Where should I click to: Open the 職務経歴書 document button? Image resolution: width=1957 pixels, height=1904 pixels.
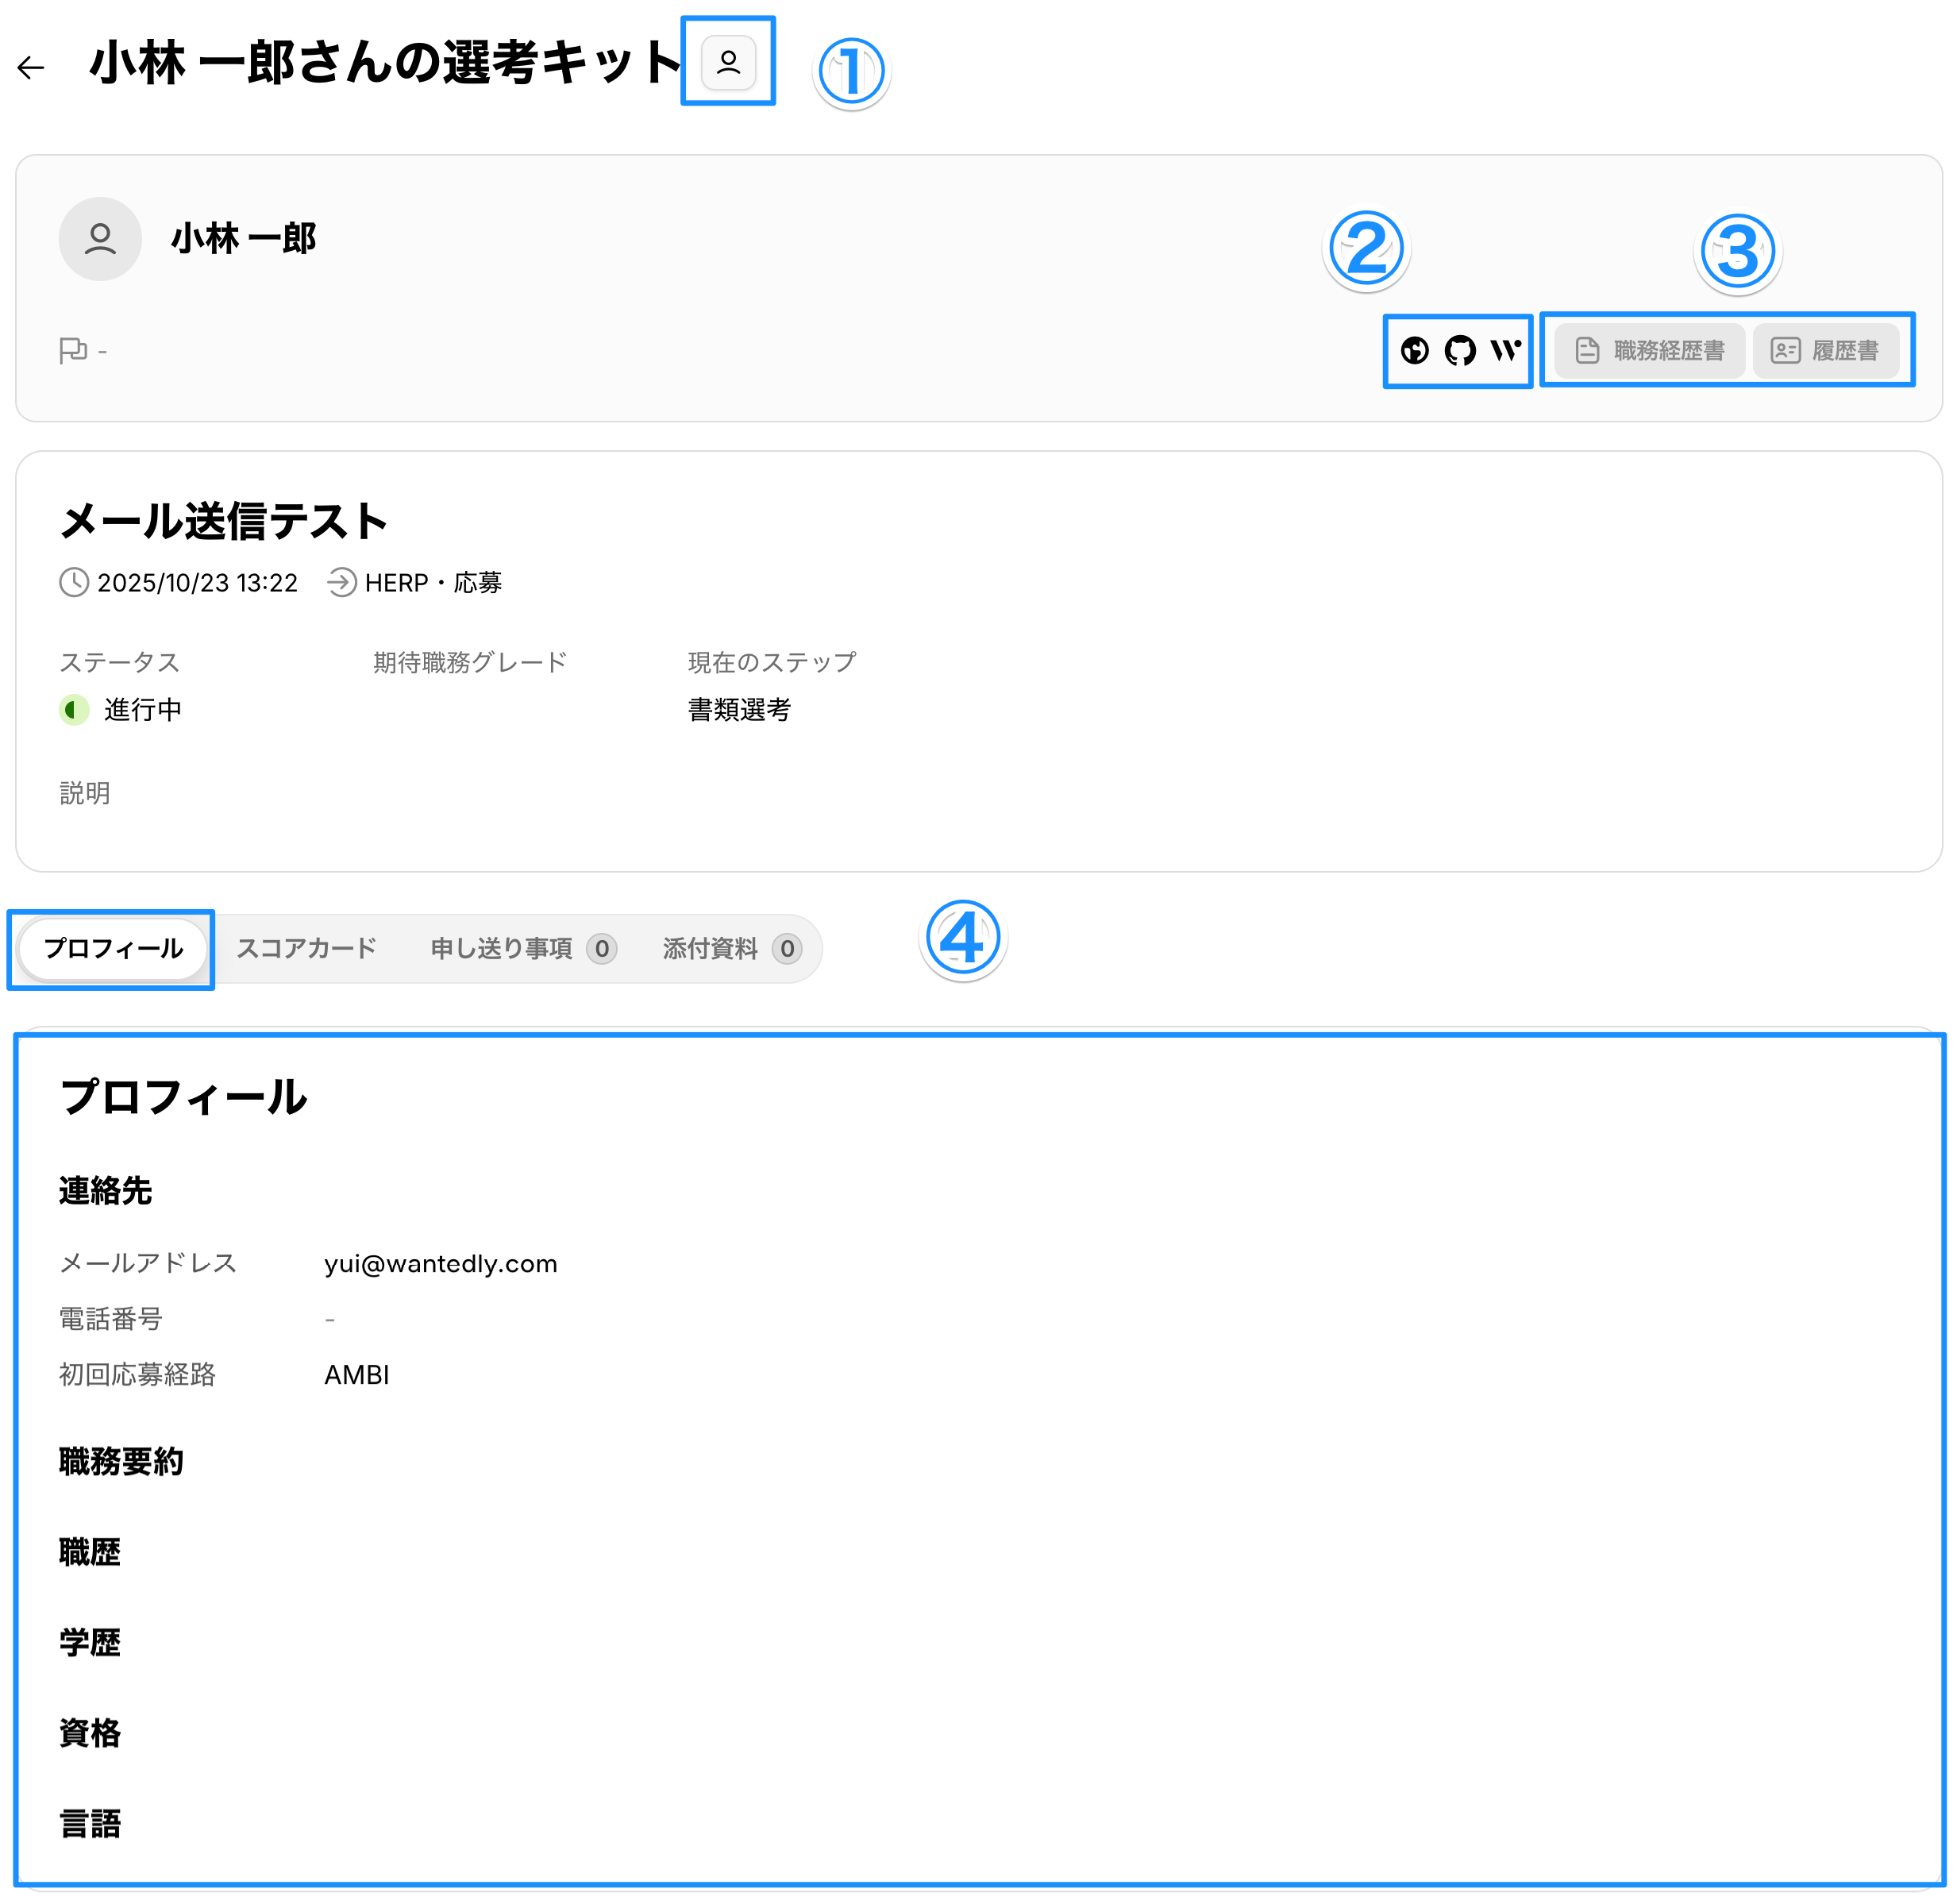[x=1649, y=350]
